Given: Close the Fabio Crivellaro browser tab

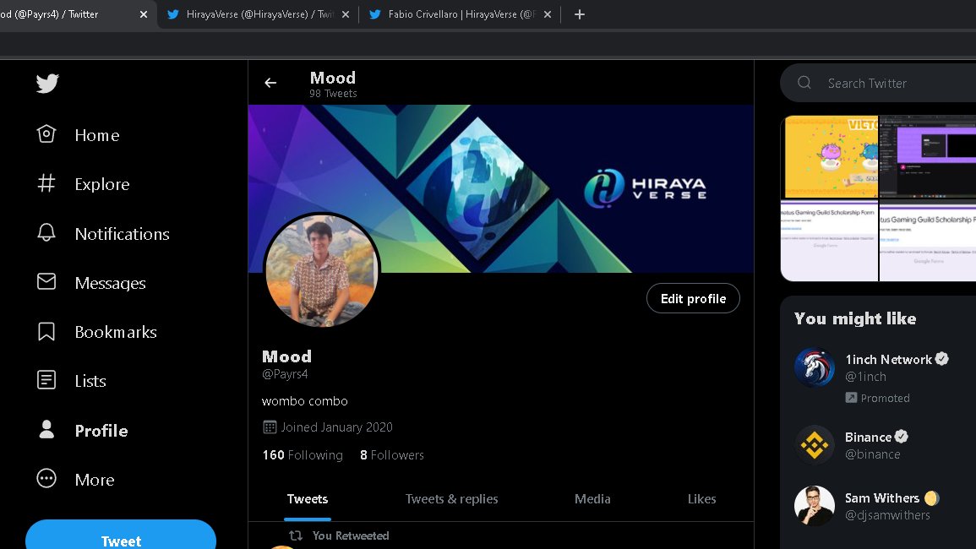Looking at the screenshot, I should (x=547, y=14).
